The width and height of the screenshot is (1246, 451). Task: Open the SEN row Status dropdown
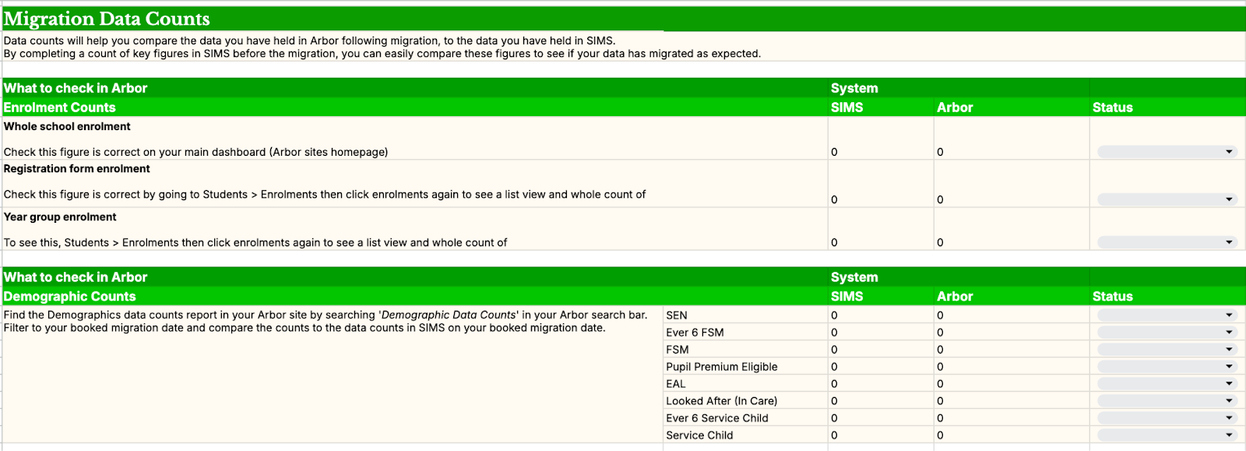(x=1166, y=315)
